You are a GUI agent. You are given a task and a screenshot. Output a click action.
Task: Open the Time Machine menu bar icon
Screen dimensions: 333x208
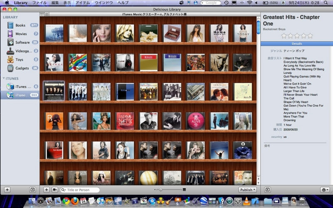(x=226, y=3)
